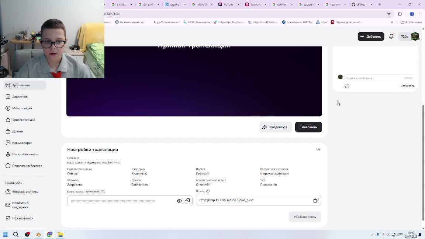This screenshot has height=239, width=425.
Task: Open File Explorer from the taskbar
Action: (x=61, y=235)
